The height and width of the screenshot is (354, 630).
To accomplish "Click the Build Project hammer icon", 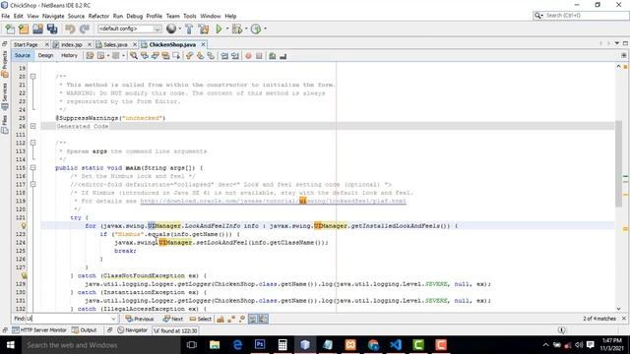I will [189, 29].
